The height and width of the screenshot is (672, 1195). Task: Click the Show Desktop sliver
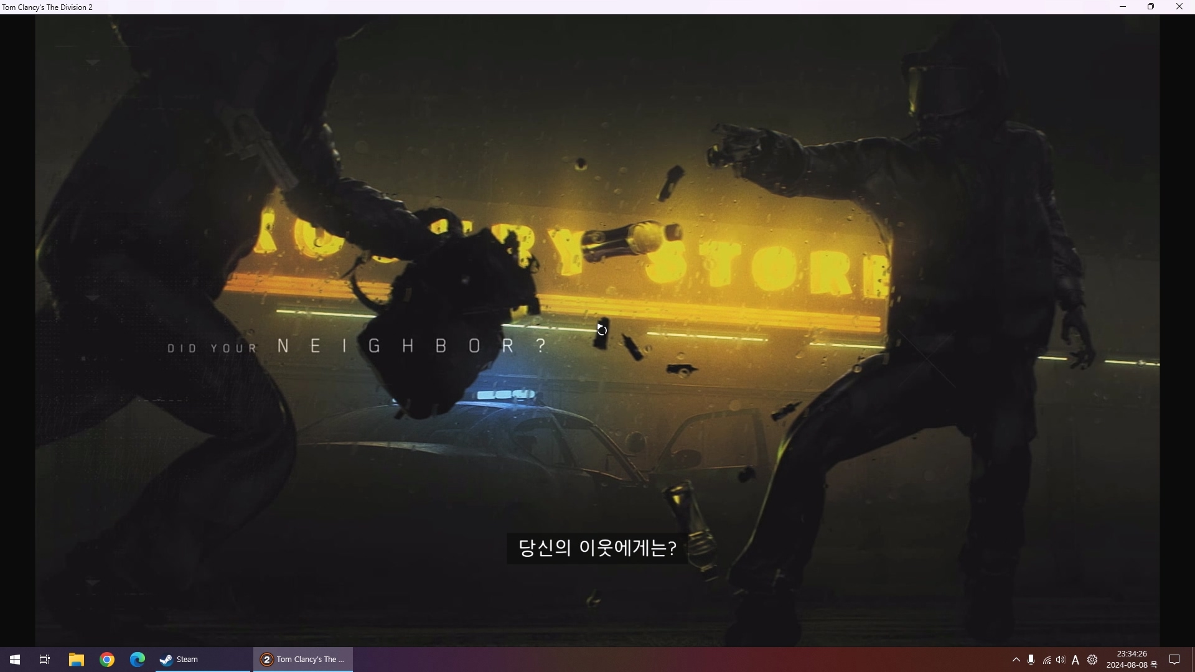[1193, 660]
